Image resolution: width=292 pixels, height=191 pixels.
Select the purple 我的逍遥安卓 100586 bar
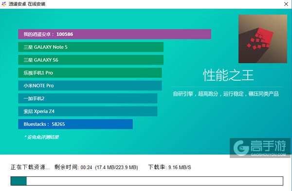(114, 34)
